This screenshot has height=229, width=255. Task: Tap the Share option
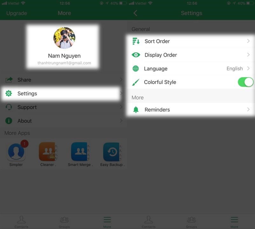(24, 80)
